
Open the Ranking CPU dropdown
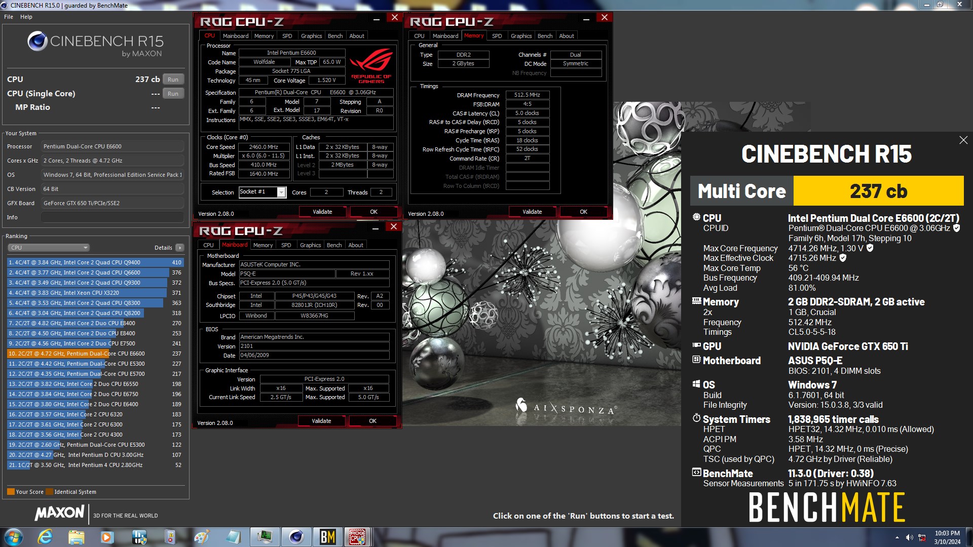(x=49, y=248)
